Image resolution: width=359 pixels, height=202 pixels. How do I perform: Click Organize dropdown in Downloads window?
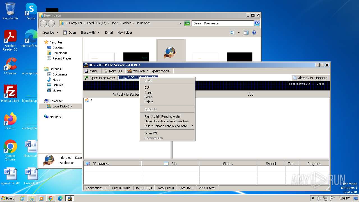click(x=50, y=33)
